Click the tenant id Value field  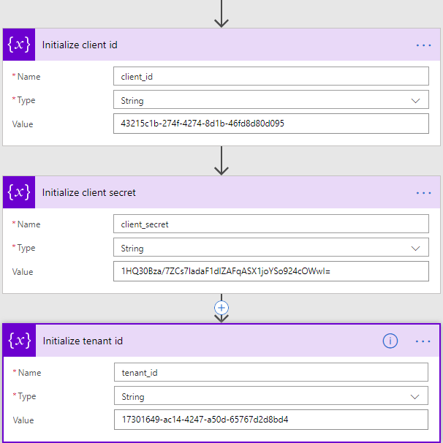270,420
